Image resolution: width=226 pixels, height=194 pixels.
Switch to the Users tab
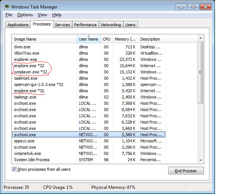point(130,25)
